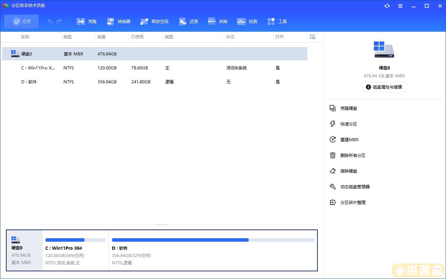Click the 活动&系统 status cell
Viewport: 446px width, 279px height.
tap(237, 68)
